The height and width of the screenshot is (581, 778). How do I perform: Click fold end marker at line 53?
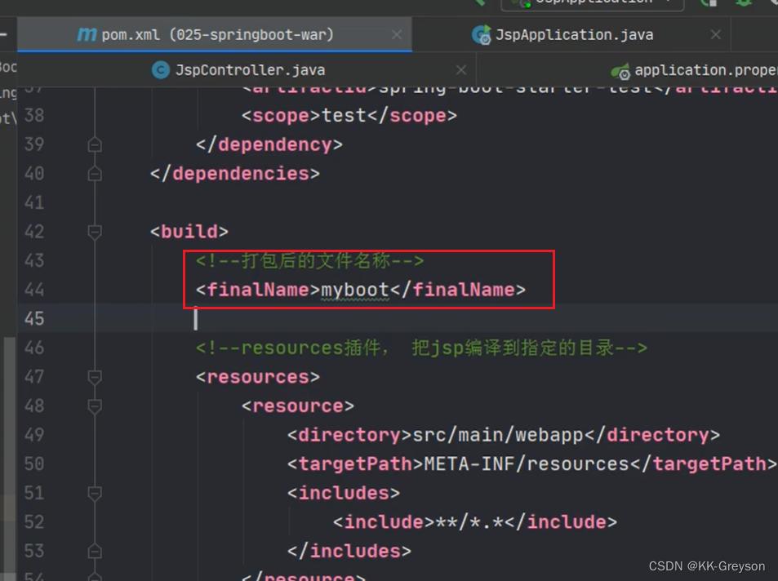tap(95, 552)
